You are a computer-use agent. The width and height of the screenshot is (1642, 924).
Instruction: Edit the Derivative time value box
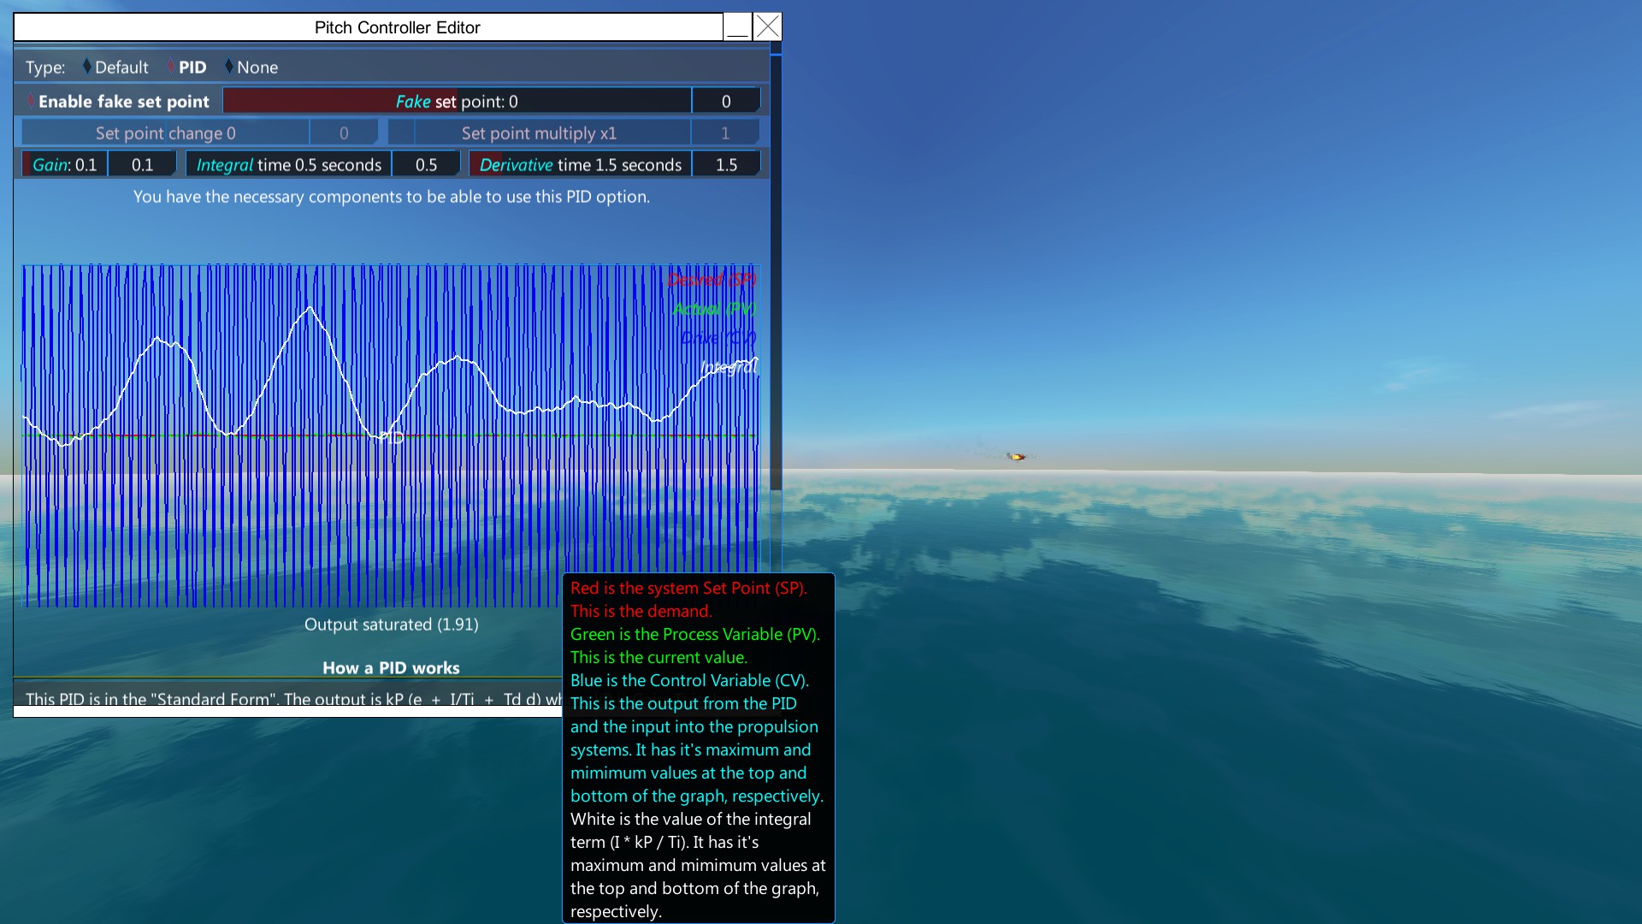click(725, 165)
